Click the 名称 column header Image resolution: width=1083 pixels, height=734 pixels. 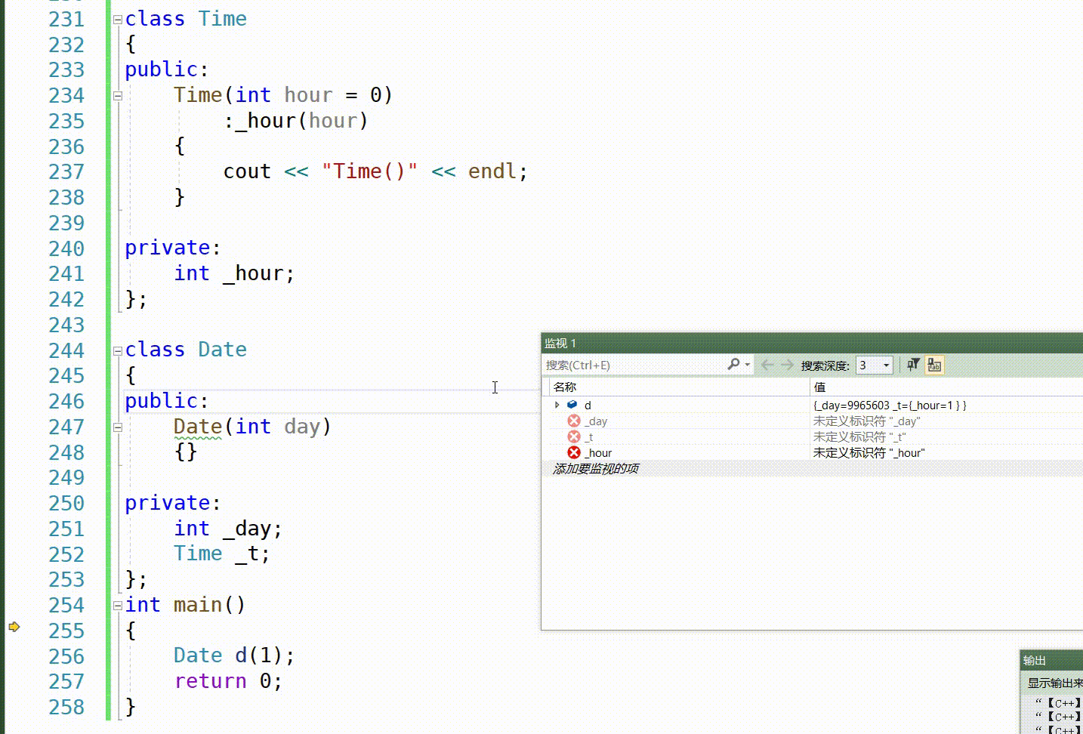click(565, 387)
